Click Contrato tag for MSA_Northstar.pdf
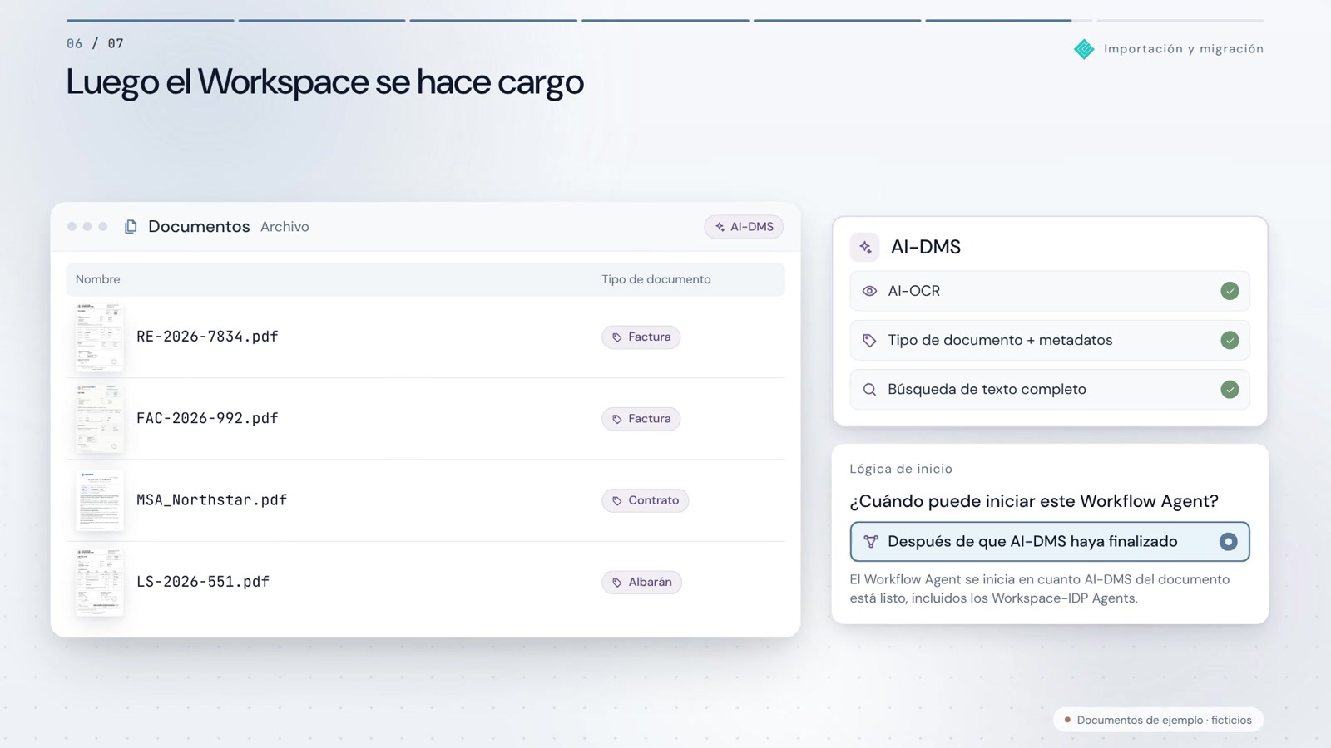 [x=646, y=500]
